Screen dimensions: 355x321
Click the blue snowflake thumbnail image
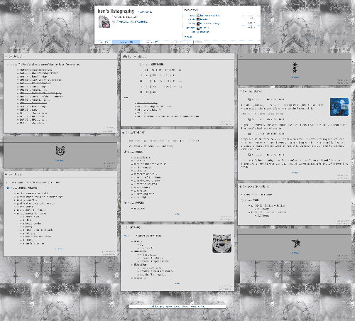pos(339,107)
